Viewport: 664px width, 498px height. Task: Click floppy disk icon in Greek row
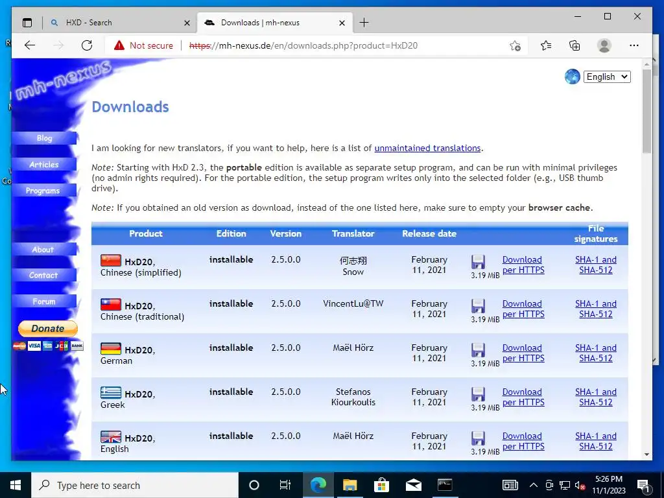pos(478,394)
